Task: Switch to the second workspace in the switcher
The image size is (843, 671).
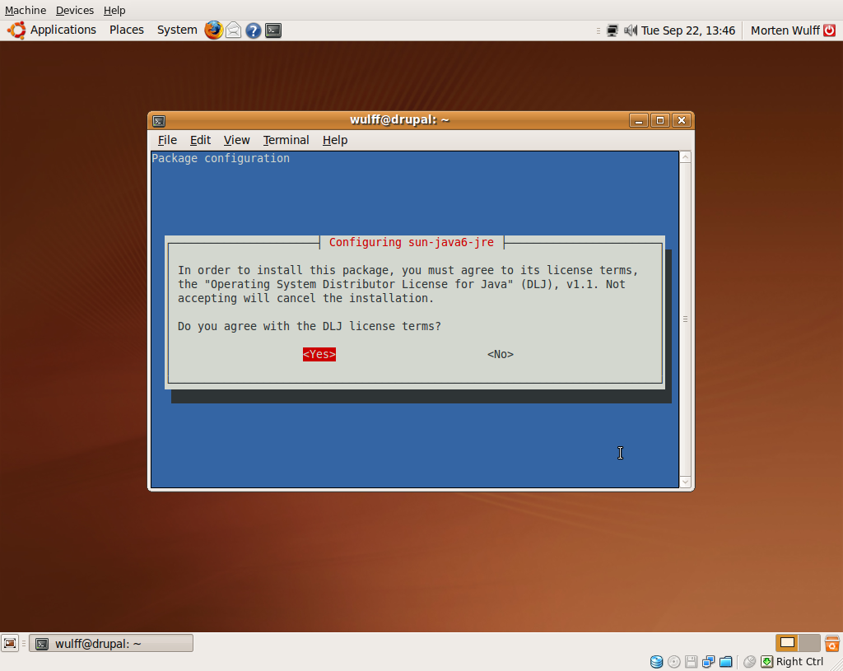Action: click(x=809, y=643)
